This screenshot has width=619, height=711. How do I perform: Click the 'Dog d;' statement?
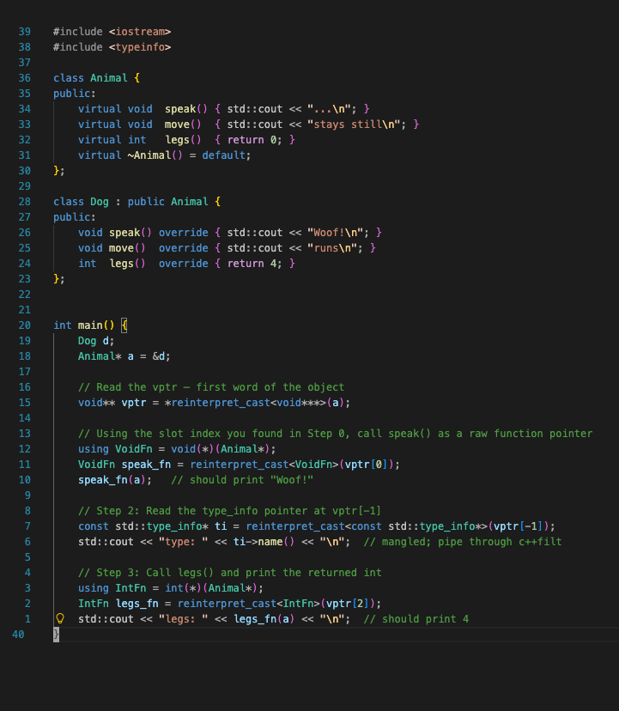[x=96, y=341]
